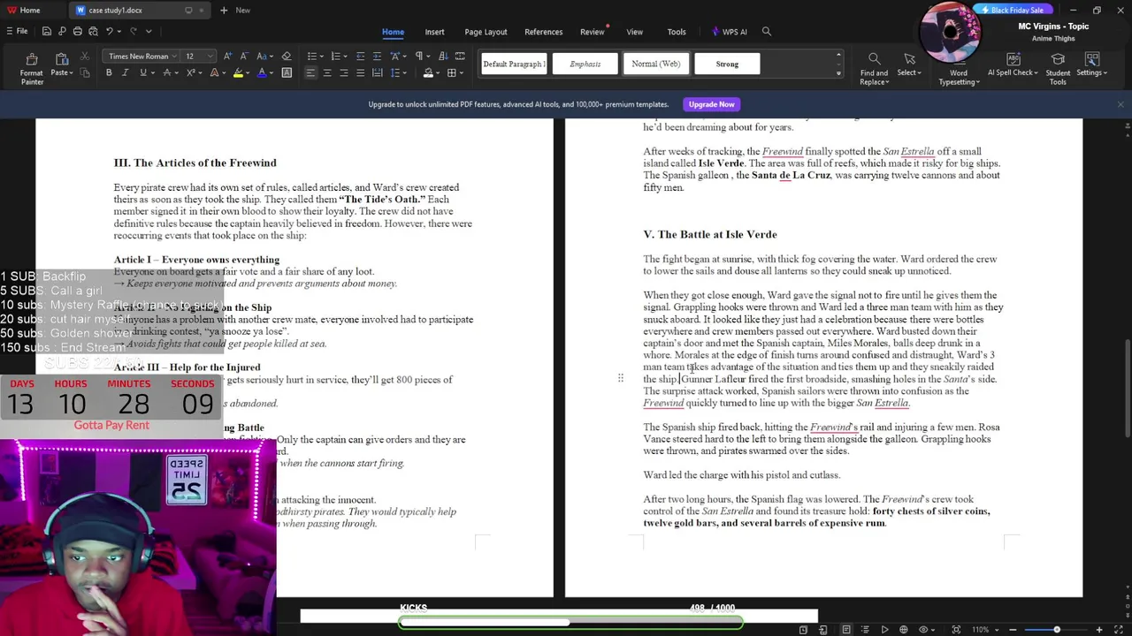Expand the line spacing dropdown
The height and width of the screenshot is (636, 1132).
(405, 72)
